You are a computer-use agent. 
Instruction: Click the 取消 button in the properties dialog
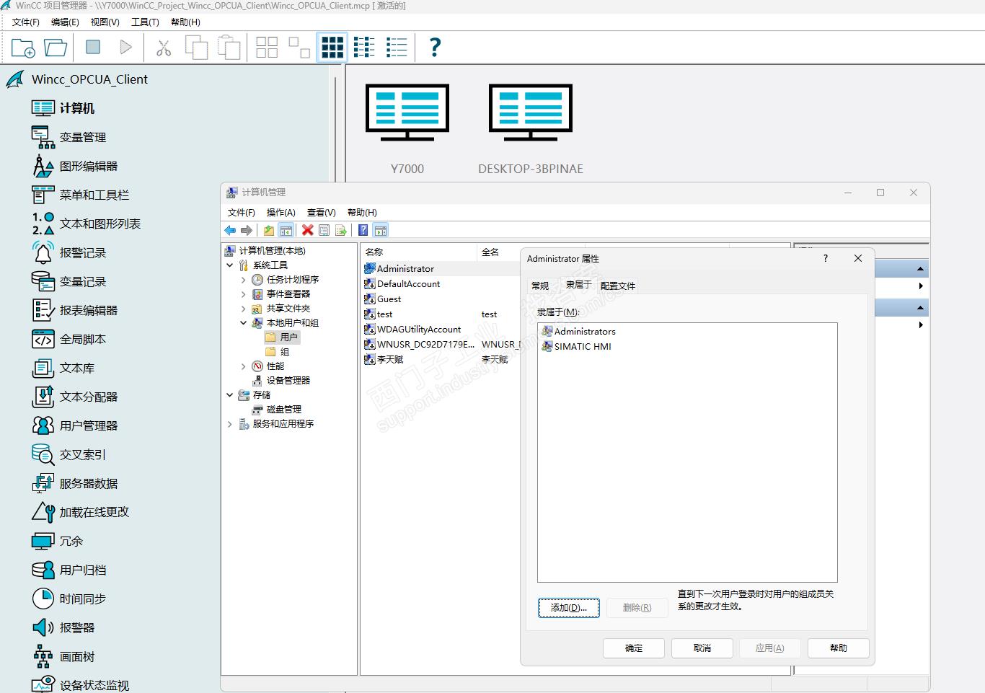click(702, 648)
